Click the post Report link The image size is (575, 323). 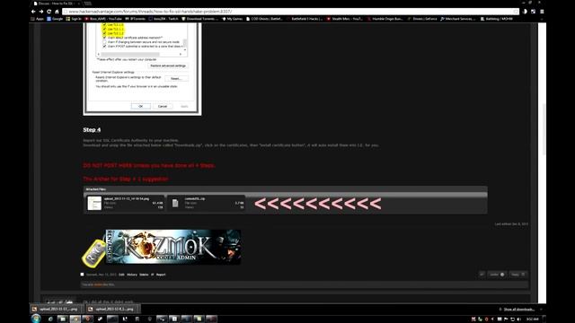click(x=161, y=275)
